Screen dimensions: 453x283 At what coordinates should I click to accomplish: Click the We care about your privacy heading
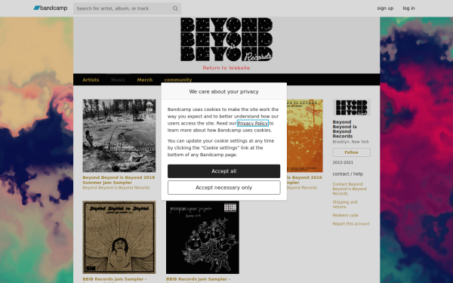coord(224,91)
